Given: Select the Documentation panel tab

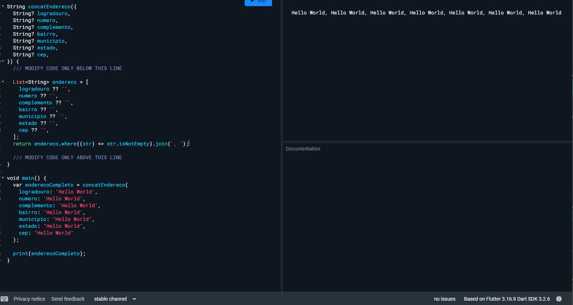Looking at the screenshot, I should tap(303, 149).
